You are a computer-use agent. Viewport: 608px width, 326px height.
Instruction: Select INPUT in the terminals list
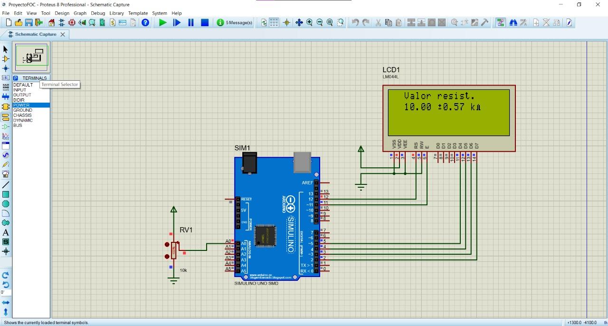coord(31,90)
